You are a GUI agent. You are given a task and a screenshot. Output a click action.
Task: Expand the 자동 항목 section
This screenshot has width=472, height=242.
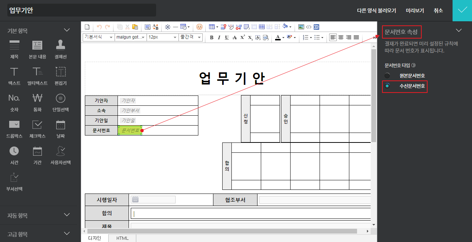click(66, 215)
